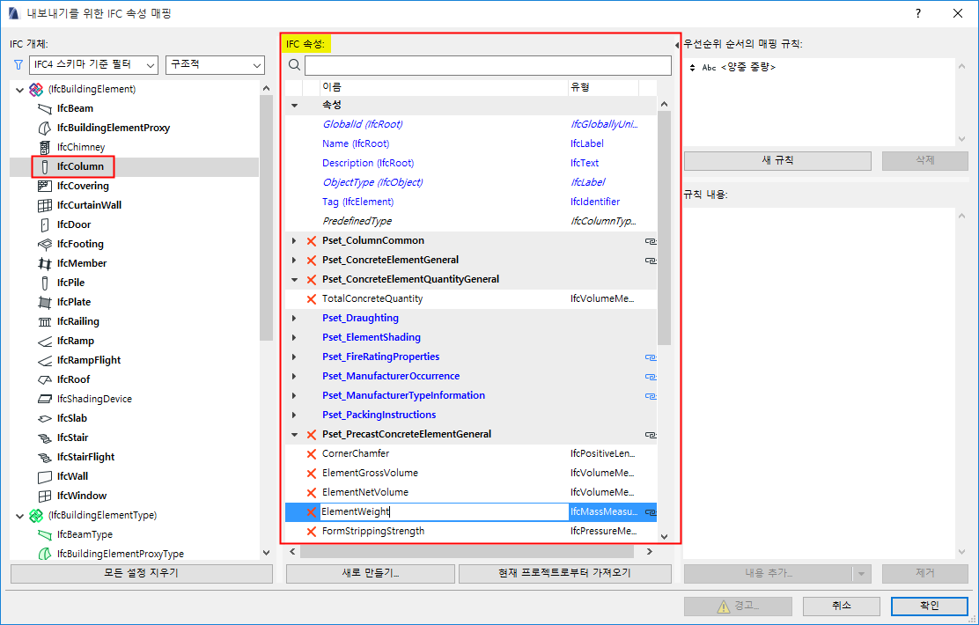
Task: Click the IfcPlate icon
Action: [45, 302]
